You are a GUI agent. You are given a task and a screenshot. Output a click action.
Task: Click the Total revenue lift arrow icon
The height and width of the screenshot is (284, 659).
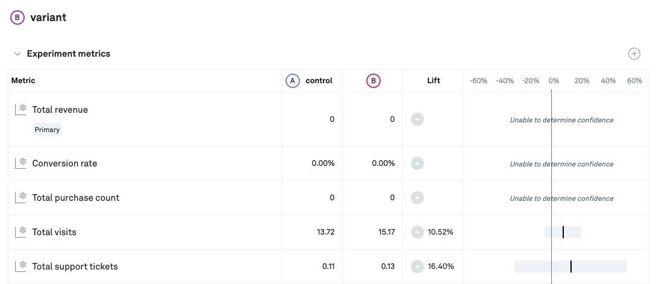pos(417,119)
